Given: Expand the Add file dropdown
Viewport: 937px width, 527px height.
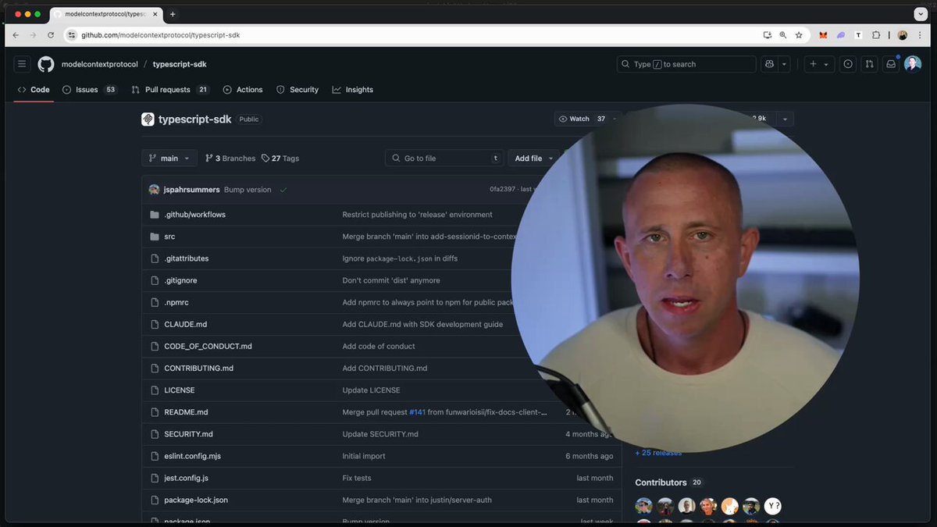Looking at the screenshot, I should [x=534, y=158].
